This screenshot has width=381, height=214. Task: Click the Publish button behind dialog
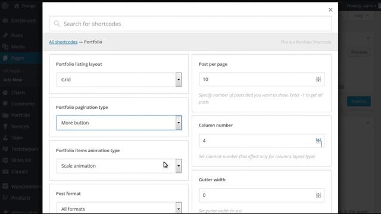pyautogui.click(x=358, y=102)
